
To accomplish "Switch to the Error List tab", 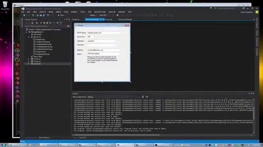I will tap(82, 138).
